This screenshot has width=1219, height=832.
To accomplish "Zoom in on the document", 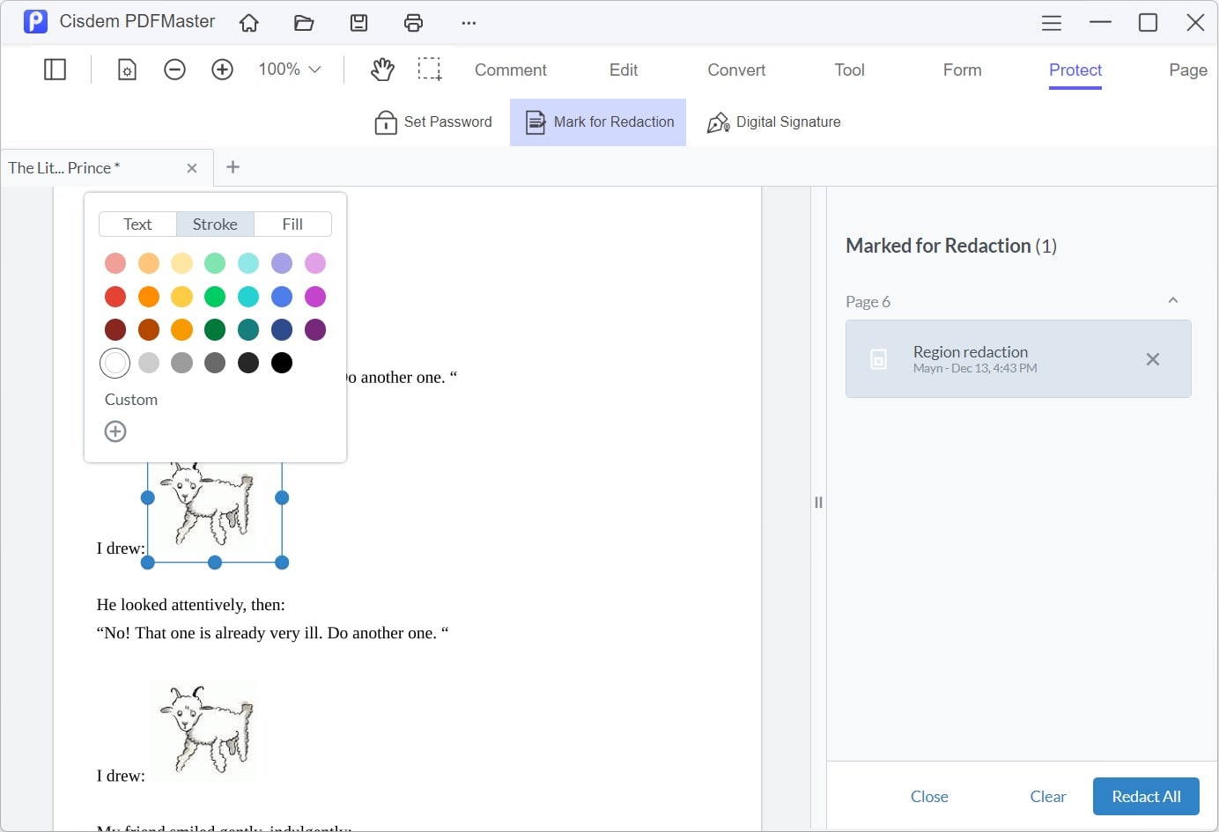I will click(x=222, y=69).
